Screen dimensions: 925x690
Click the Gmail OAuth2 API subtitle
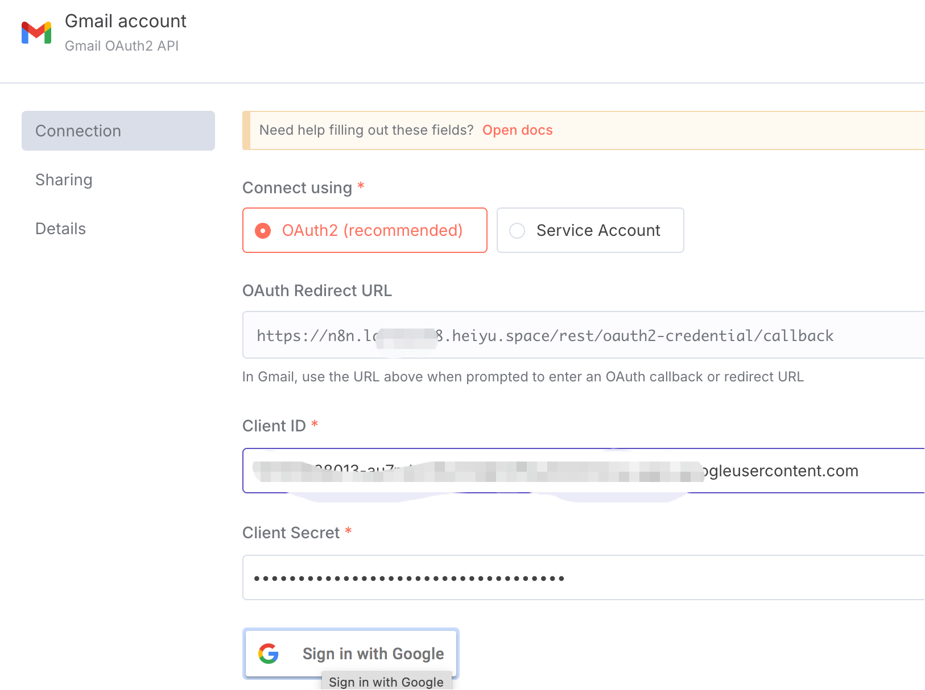[x=122, y=46]
